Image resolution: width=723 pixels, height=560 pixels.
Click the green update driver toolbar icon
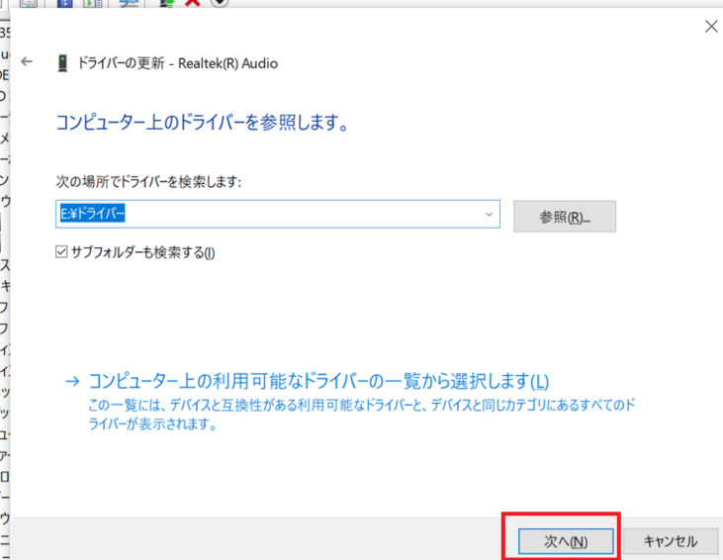click(x=167, y=3)
